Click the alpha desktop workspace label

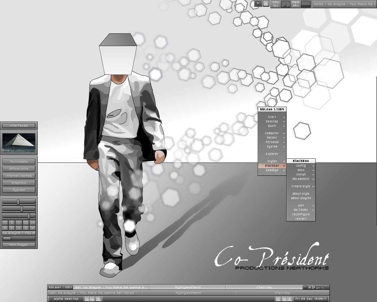(66, 299)
